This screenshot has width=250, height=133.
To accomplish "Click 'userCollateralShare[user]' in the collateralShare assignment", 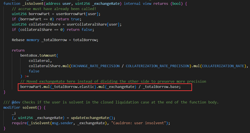I will pos(93,24).
